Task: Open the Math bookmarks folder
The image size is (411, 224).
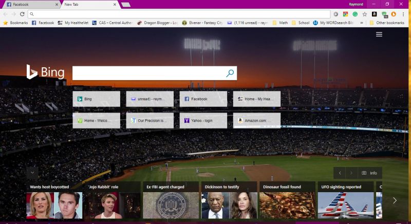Action: click(280, 23)
